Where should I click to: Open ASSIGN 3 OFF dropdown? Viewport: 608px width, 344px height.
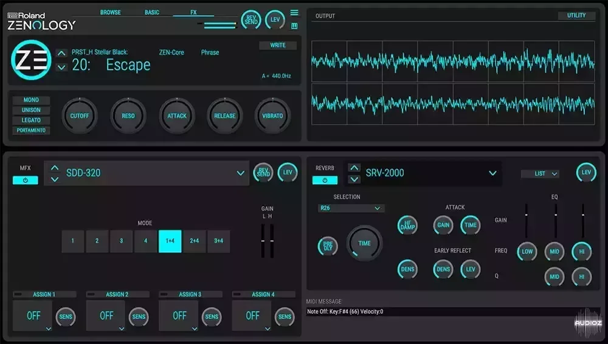pos(179,315)
